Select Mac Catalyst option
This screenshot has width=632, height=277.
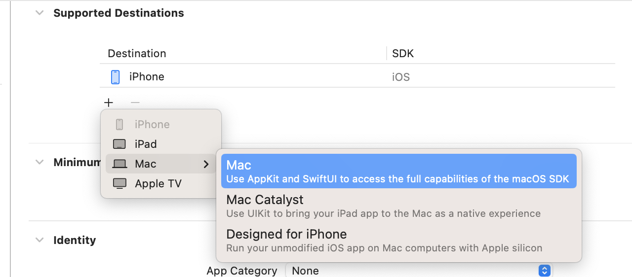tap(399, 206)
